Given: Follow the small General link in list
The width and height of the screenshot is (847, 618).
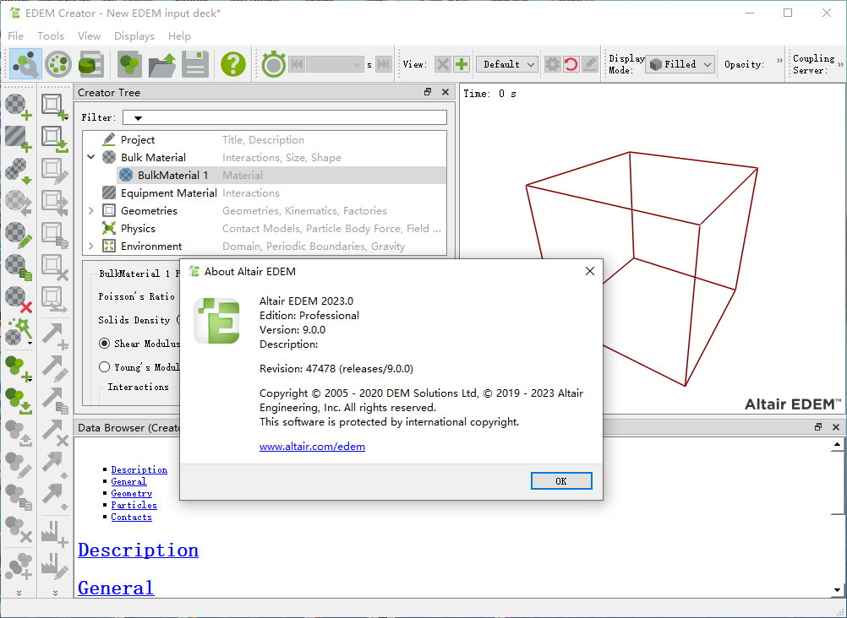Looking at the screenshot, I should [x=128, y=481].
